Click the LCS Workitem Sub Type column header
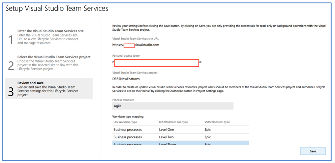Image resolution: width=335 pixels, height=163 pixels. point(174,122)
